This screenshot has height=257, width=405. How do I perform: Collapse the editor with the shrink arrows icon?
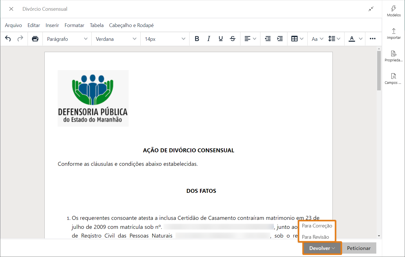click(x=371, y=9)
